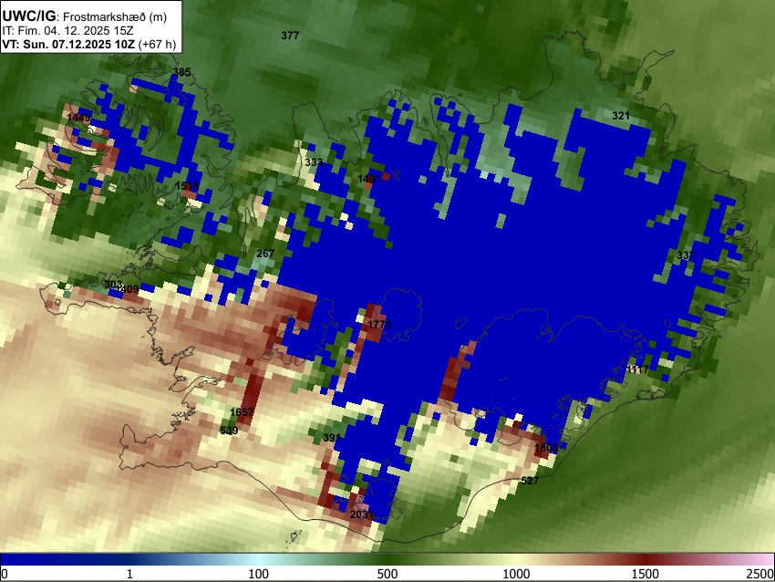Image resolution: width=775 pixels, height=582 pixels.
Task: Click the color scale tick label 1000
Action: pyautogui.click(x=516, y=574)
